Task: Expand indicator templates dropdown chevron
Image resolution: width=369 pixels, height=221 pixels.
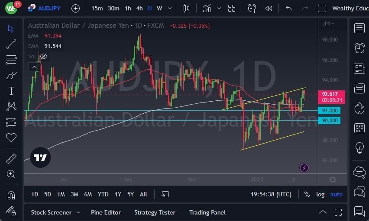Action: point(219,9)
